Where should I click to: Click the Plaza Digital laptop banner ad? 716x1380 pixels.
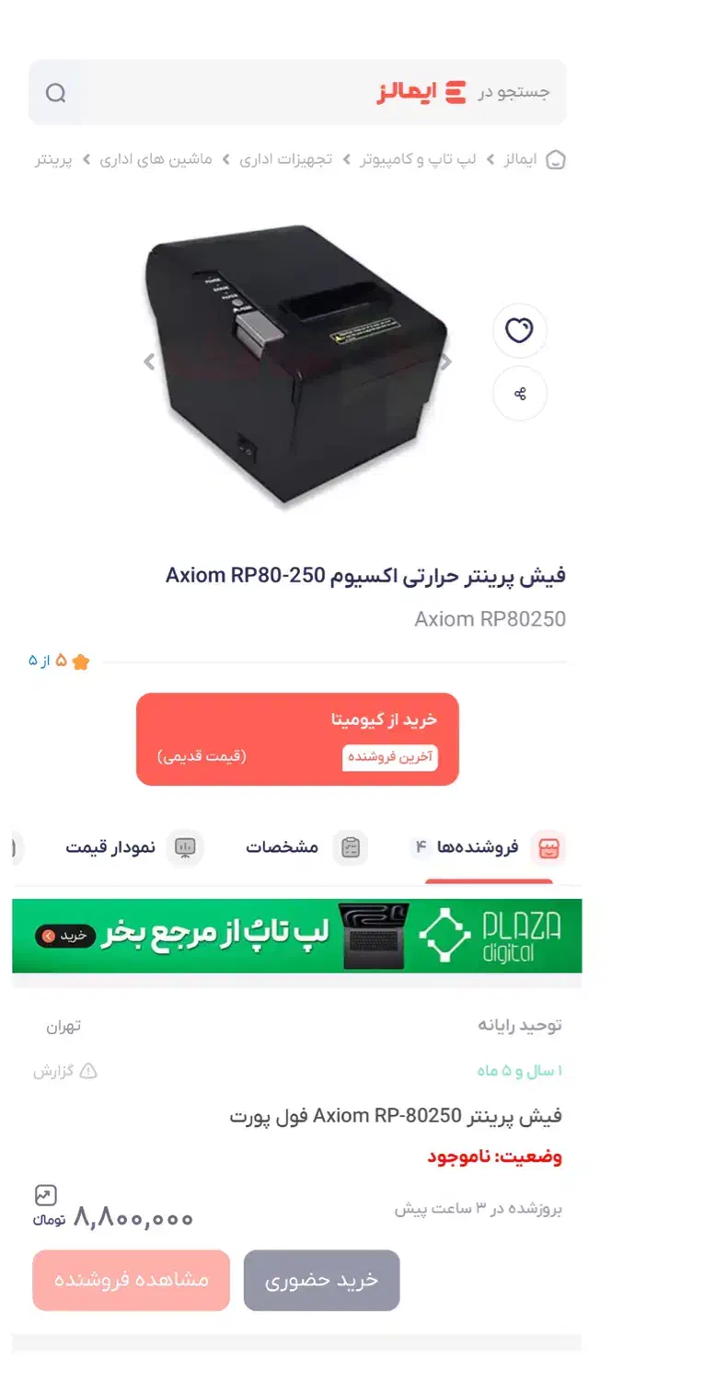click(x=297, y=936)
